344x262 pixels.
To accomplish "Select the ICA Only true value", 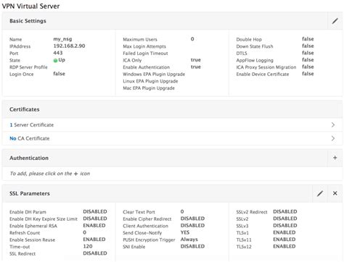I will [196, 60].
